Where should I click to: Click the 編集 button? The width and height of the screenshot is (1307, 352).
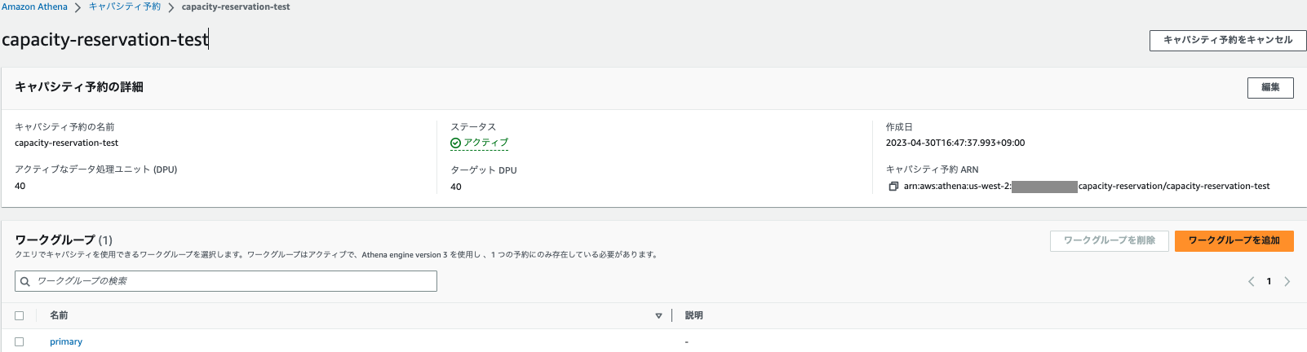point(1270,87)
